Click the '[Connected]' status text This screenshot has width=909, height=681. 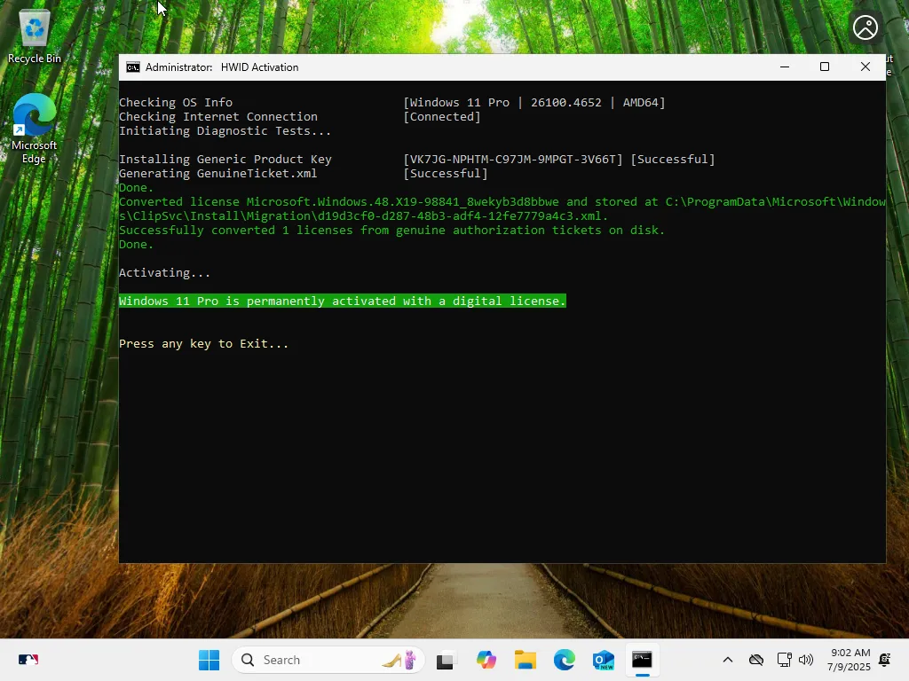tap(442, 117)
